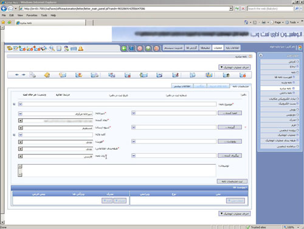Image resolution: width=304 pixels, height=229 pixels.
Task: Click the ثبت مشخصات نامه button
Action: coord(232,181)
